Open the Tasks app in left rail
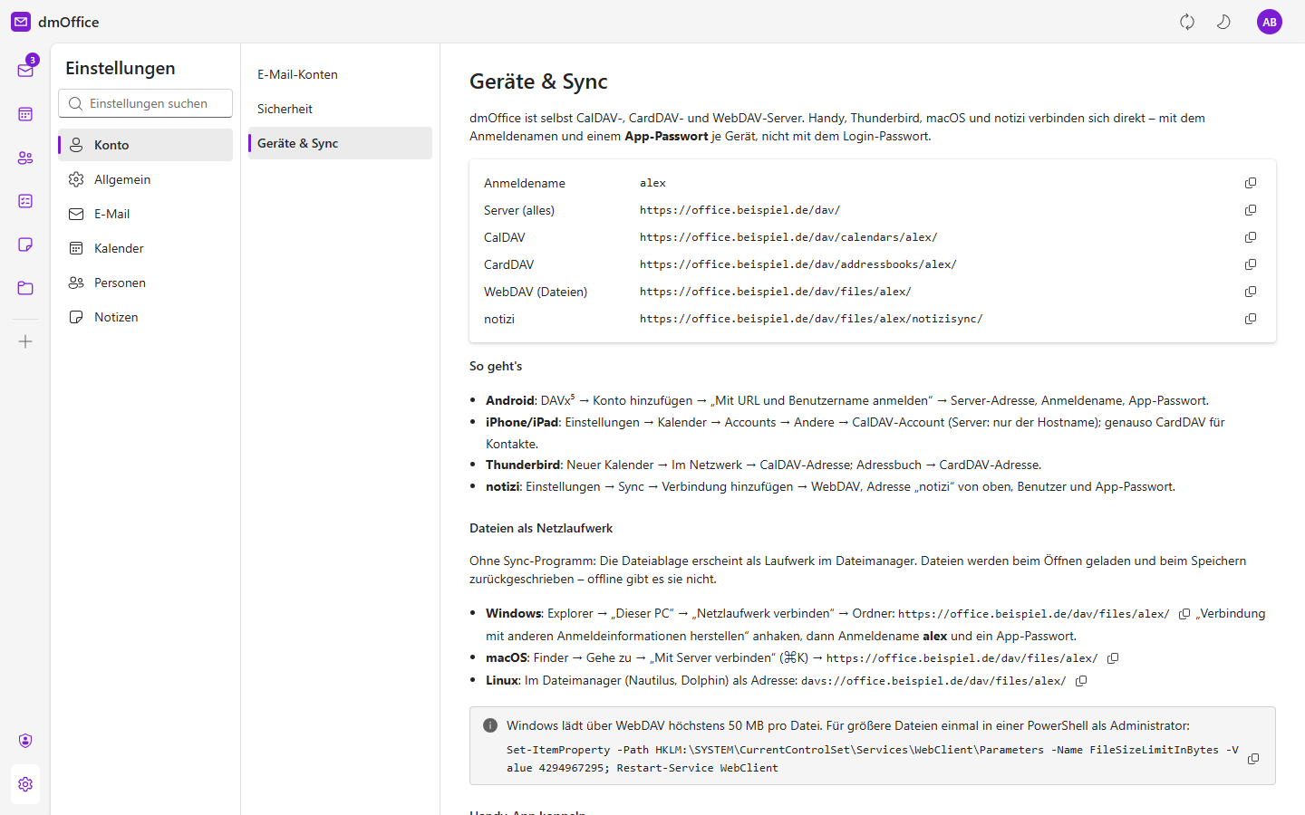The width and height of the screenshot is (1305, 815). pos(25,201)
